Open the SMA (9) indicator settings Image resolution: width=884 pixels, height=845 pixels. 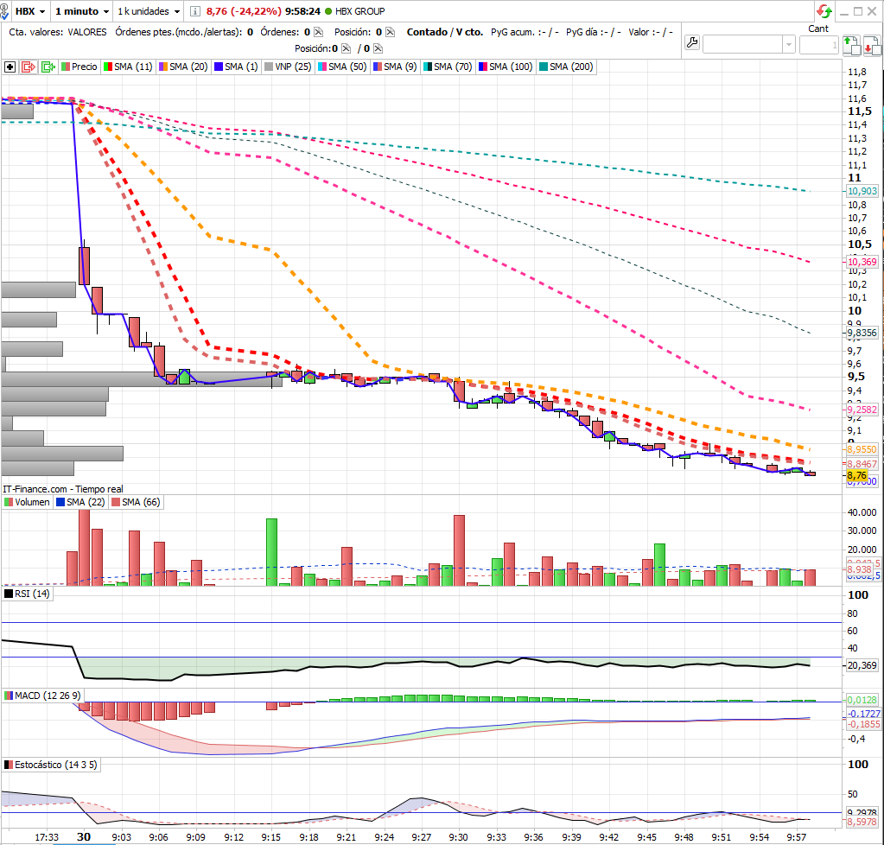click(x=395, y=67)
